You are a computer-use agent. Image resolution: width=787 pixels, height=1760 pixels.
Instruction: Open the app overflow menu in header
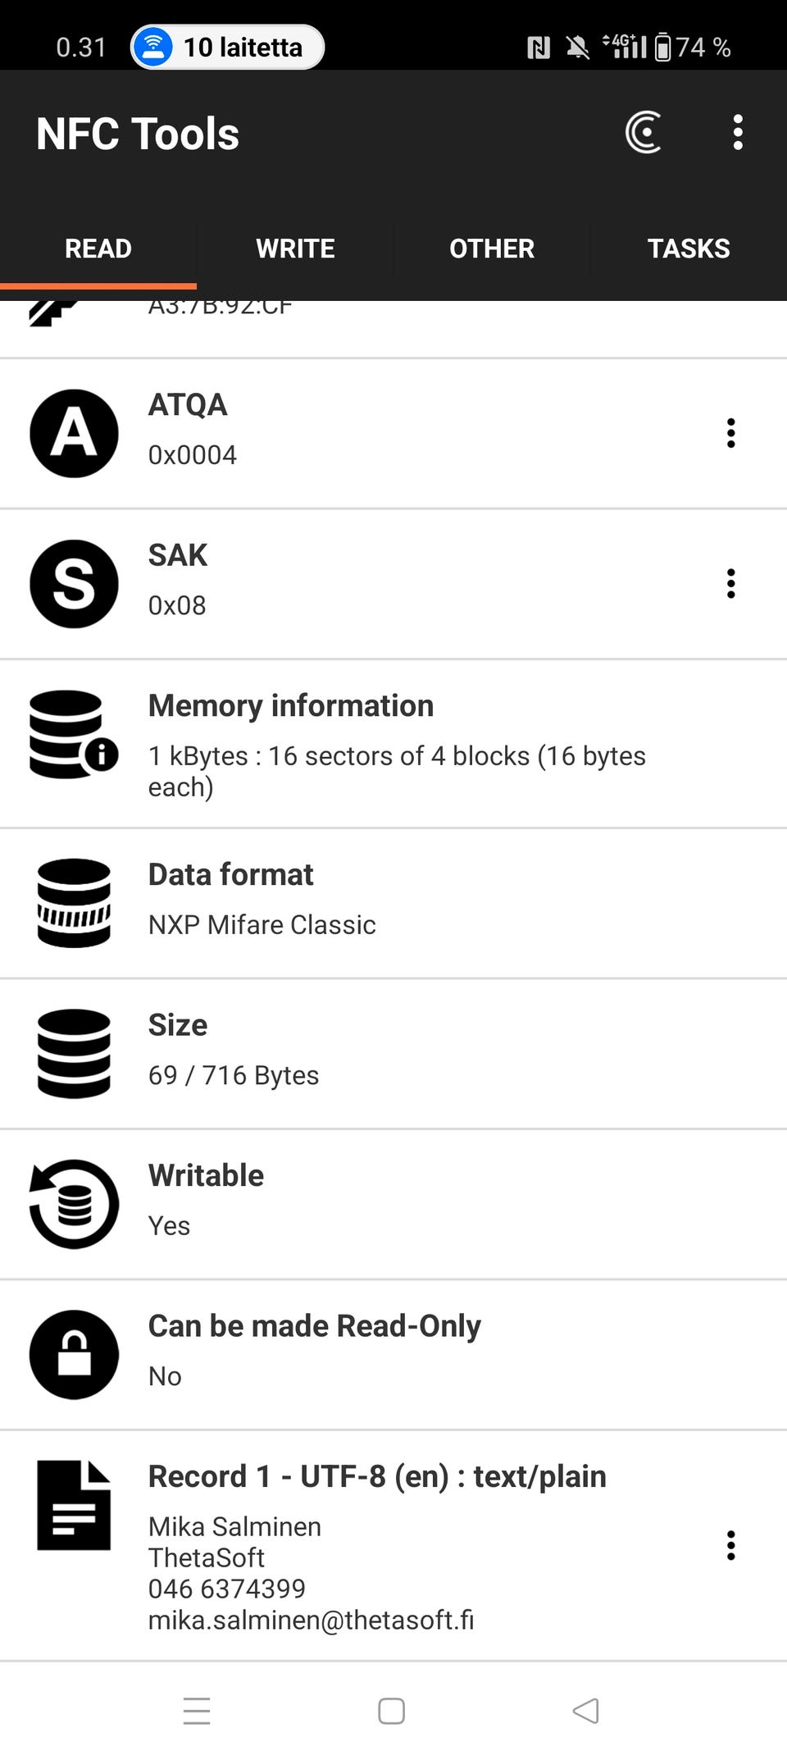[x=738, y=133]
